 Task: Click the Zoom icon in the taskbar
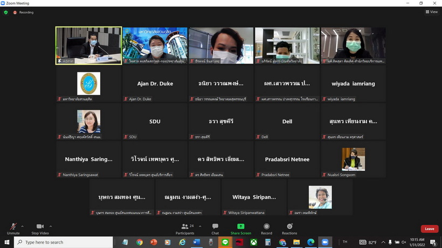click(x=325, y=242)
